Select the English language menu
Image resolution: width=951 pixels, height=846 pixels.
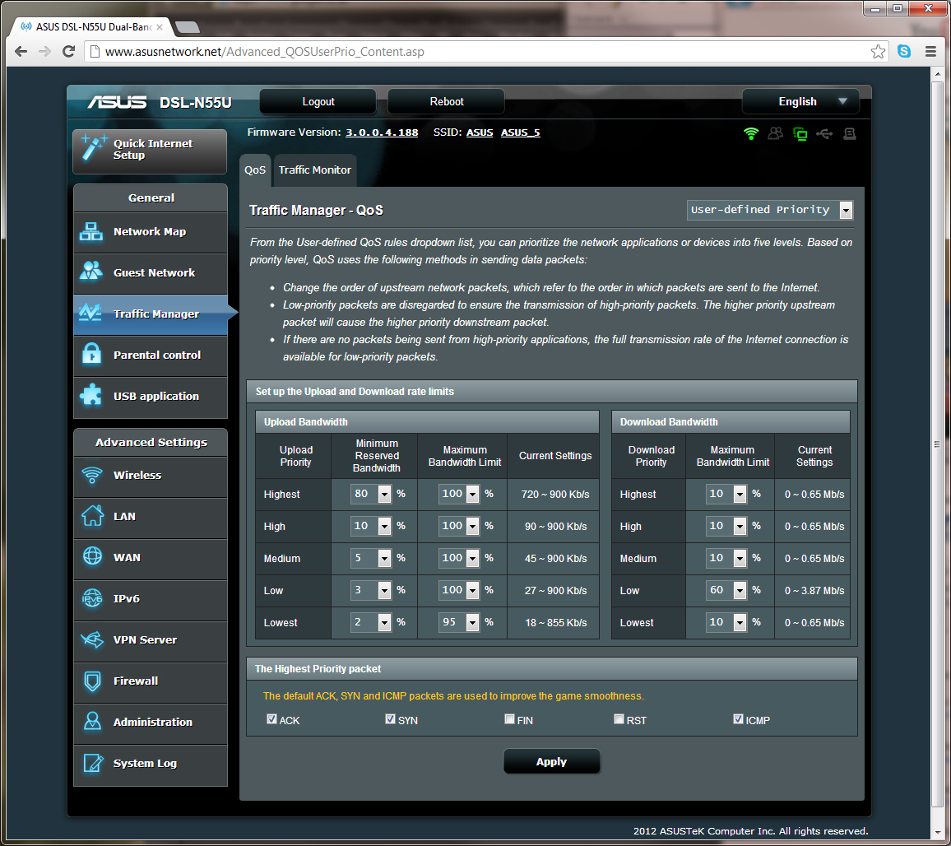point(800,101)
